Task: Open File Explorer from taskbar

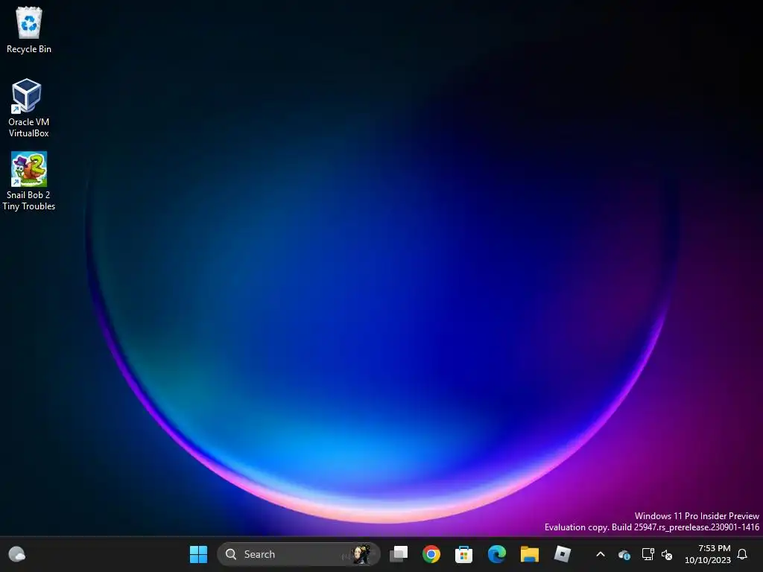Action: pyautogui.click(x=530, y=554)
